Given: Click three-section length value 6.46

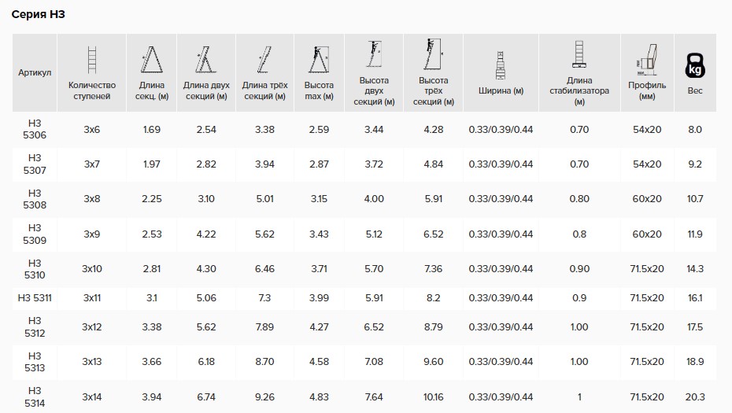Looking at the screenshot, I should tap(264, 269).
